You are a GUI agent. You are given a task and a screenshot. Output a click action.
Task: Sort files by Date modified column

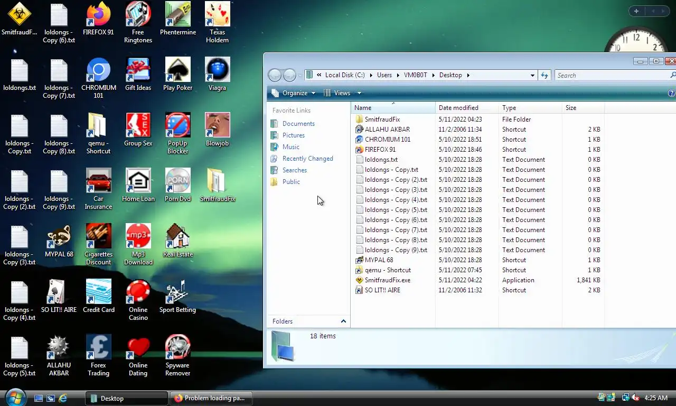[x=467, y=108]
